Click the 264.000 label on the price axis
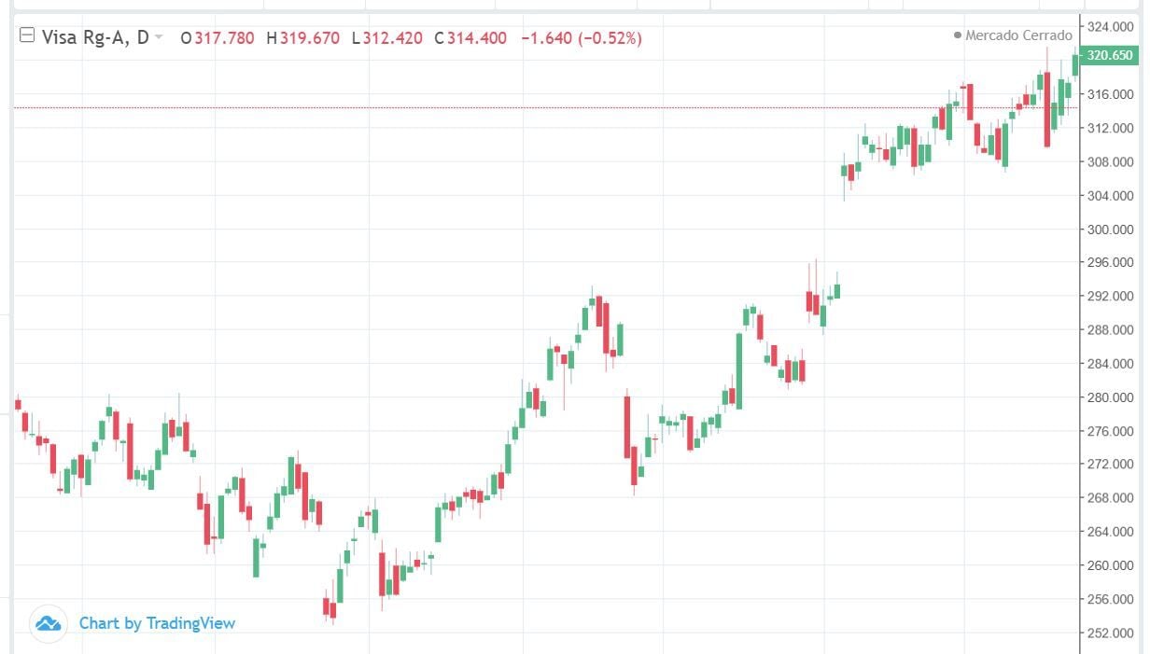The width and height of the screenshot is (1150, 654). tap(1110, 532)
